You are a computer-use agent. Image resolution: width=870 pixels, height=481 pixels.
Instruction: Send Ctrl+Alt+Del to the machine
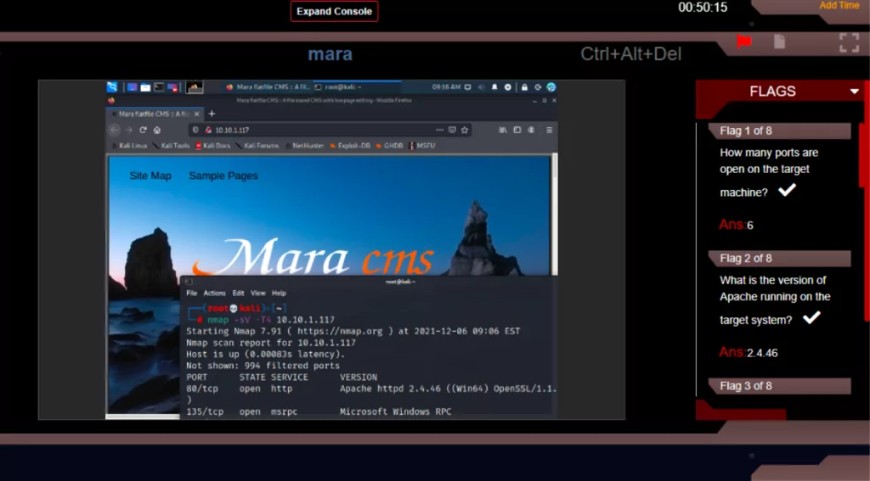coord(631,53)
